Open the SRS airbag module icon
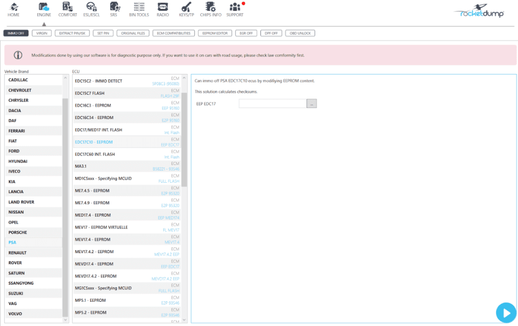518x326 pixels. pyautogui.click(x=114, y=10)
